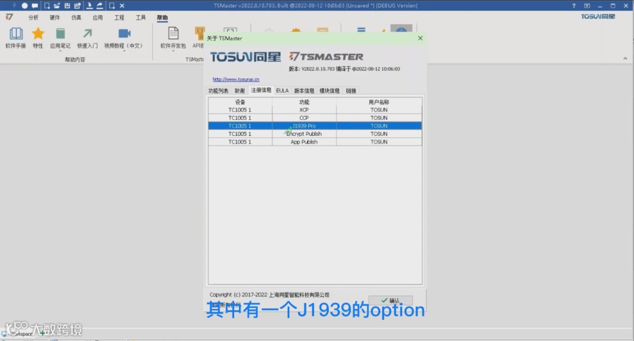Click the ribbon display options icon in title bar
This screenshot has height=341, width=634.
pos(586,6)
